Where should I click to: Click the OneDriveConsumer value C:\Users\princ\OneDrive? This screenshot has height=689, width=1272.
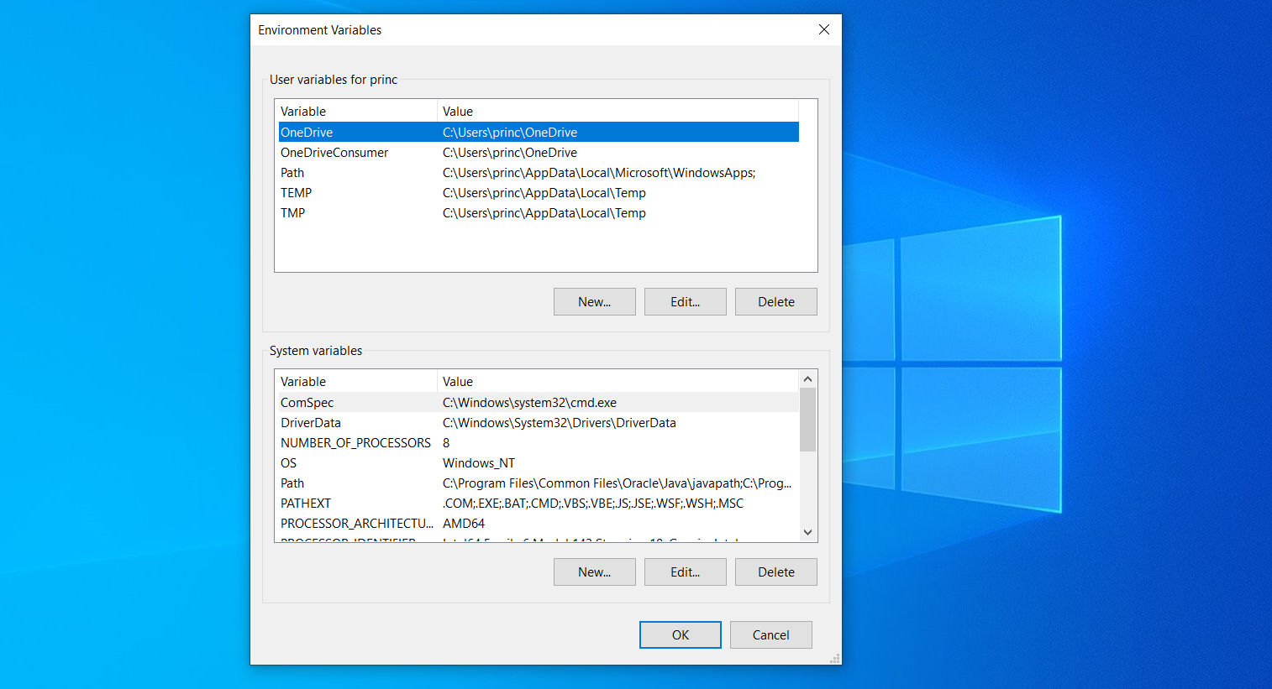[510, 153]
